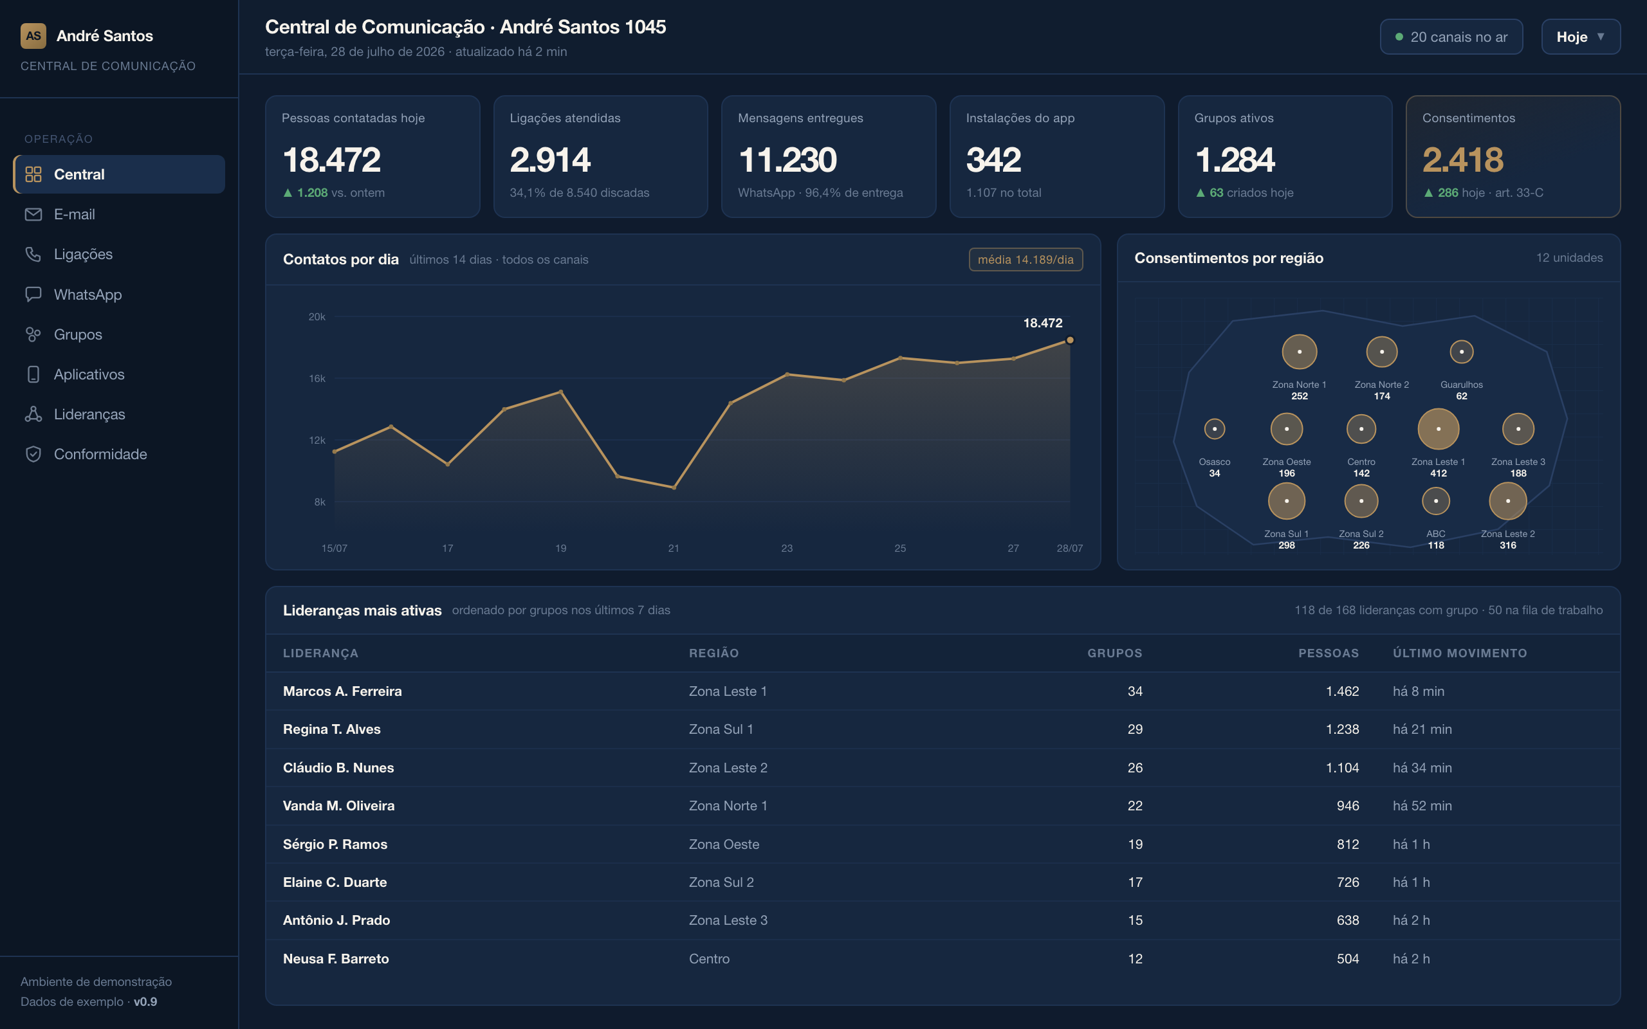Click the média 14.189/dia badge
This screenshot has height=1029, width=1647.
(1026, 259)
